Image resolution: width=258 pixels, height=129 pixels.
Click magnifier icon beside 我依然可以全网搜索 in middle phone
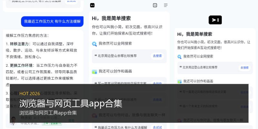pos(94,44)
